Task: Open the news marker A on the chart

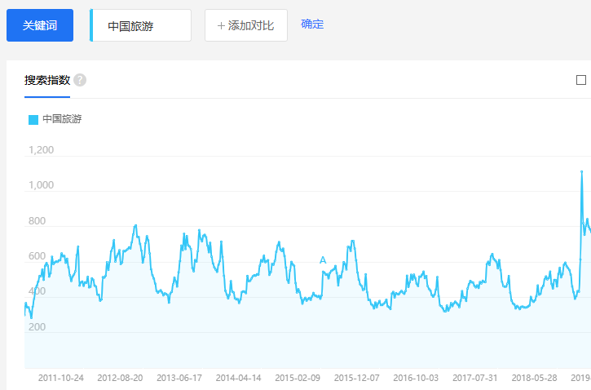Action: [x=323, y=260]
